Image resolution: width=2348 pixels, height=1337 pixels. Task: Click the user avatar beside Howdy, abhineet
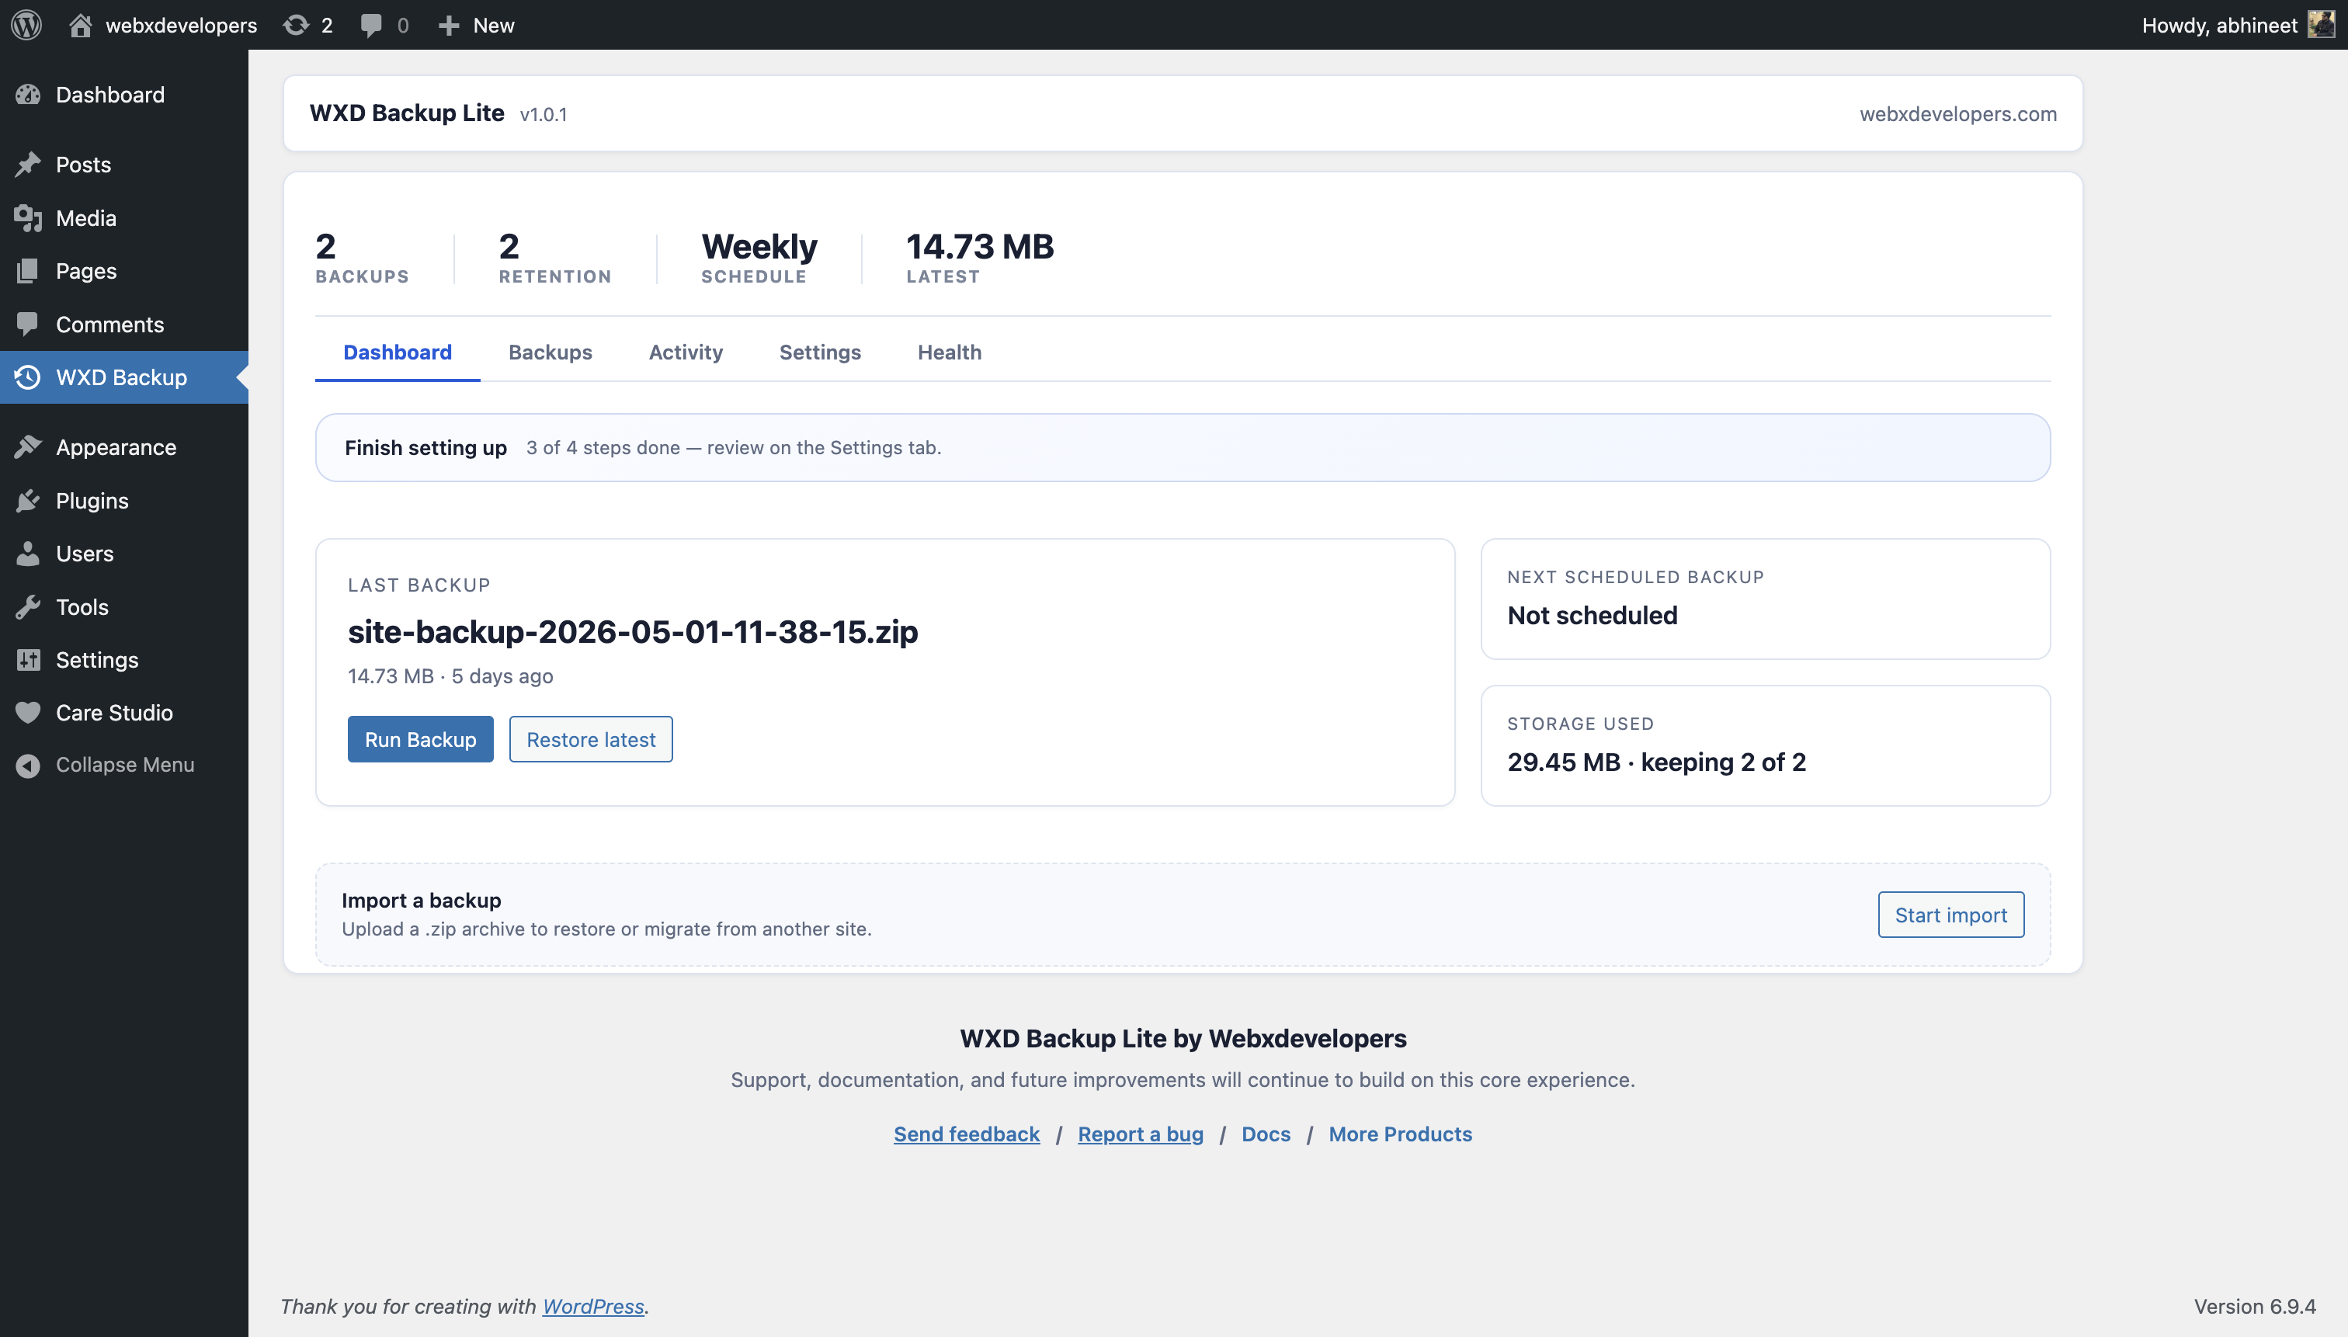click(2321, 25)
